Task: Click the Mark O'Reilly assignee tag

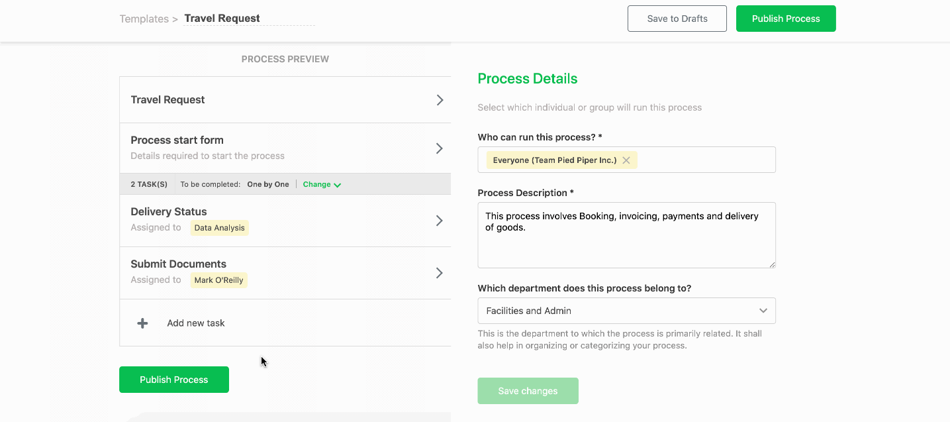Action: coord(218,280)
